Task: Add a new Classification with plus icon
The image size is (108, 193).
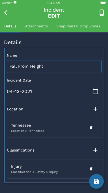Action: [95, 150]
